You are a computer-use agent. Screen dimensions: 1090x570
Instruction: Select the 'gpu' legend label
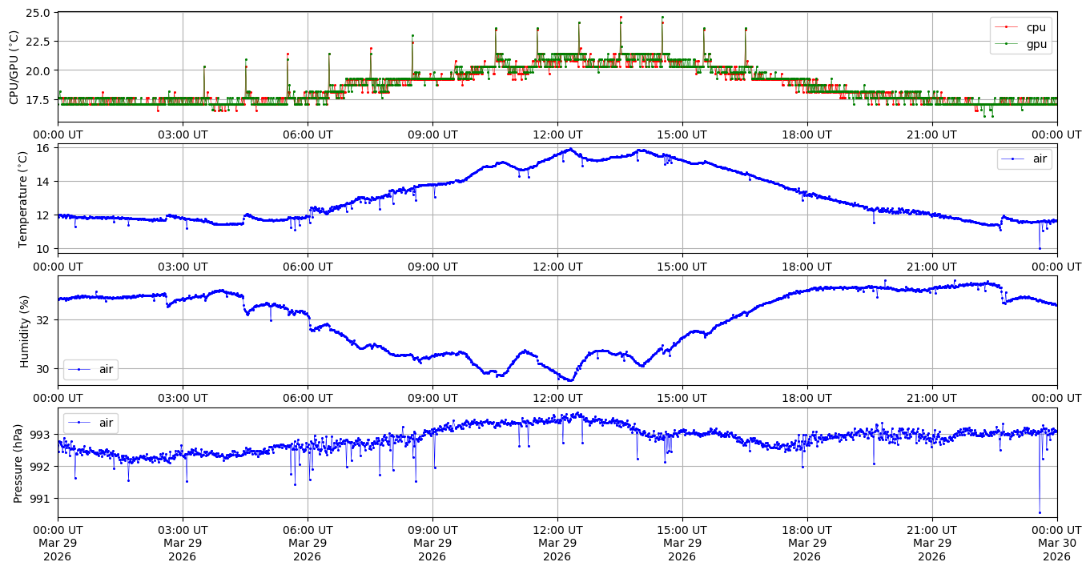point(1036,43)
